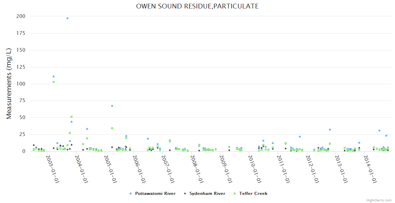The image size is (395, 203).
Task: Click the Telfer Creek legend square marker
Action: 235,194
